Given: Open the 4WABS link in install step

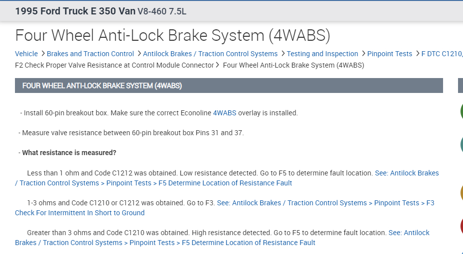Looking at the screenshot, I should (x=224, y=113).
